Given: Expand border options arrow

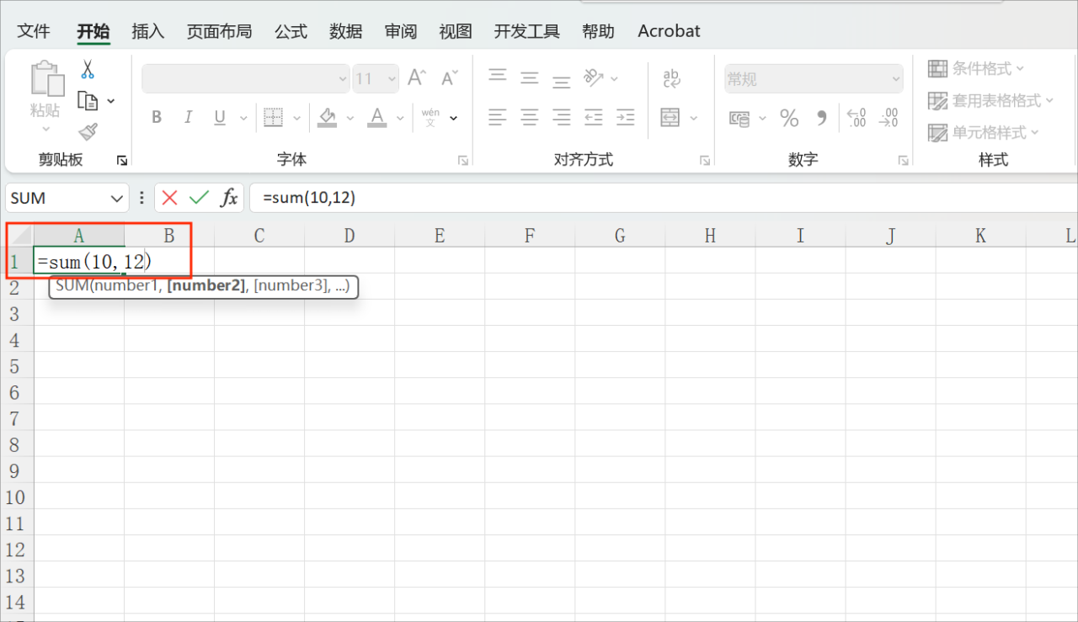Looking at the screenshot, I should pos(297,119).
